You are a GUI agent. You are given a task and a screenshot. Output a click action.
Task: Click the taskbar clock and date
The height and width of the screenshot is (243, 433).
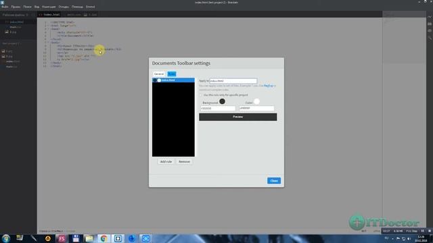tap(421, 238)
